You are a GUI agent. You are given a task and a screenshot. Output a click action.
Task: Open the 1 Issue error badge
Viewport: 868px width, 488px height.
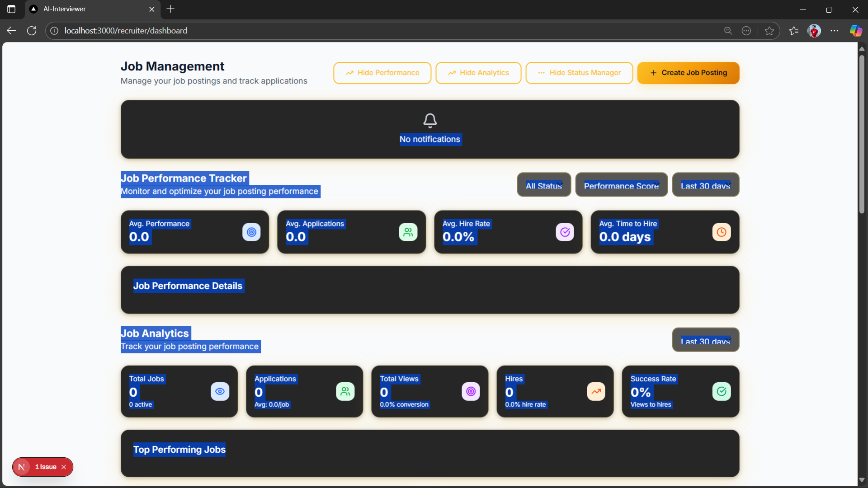(x=45, y=467)
